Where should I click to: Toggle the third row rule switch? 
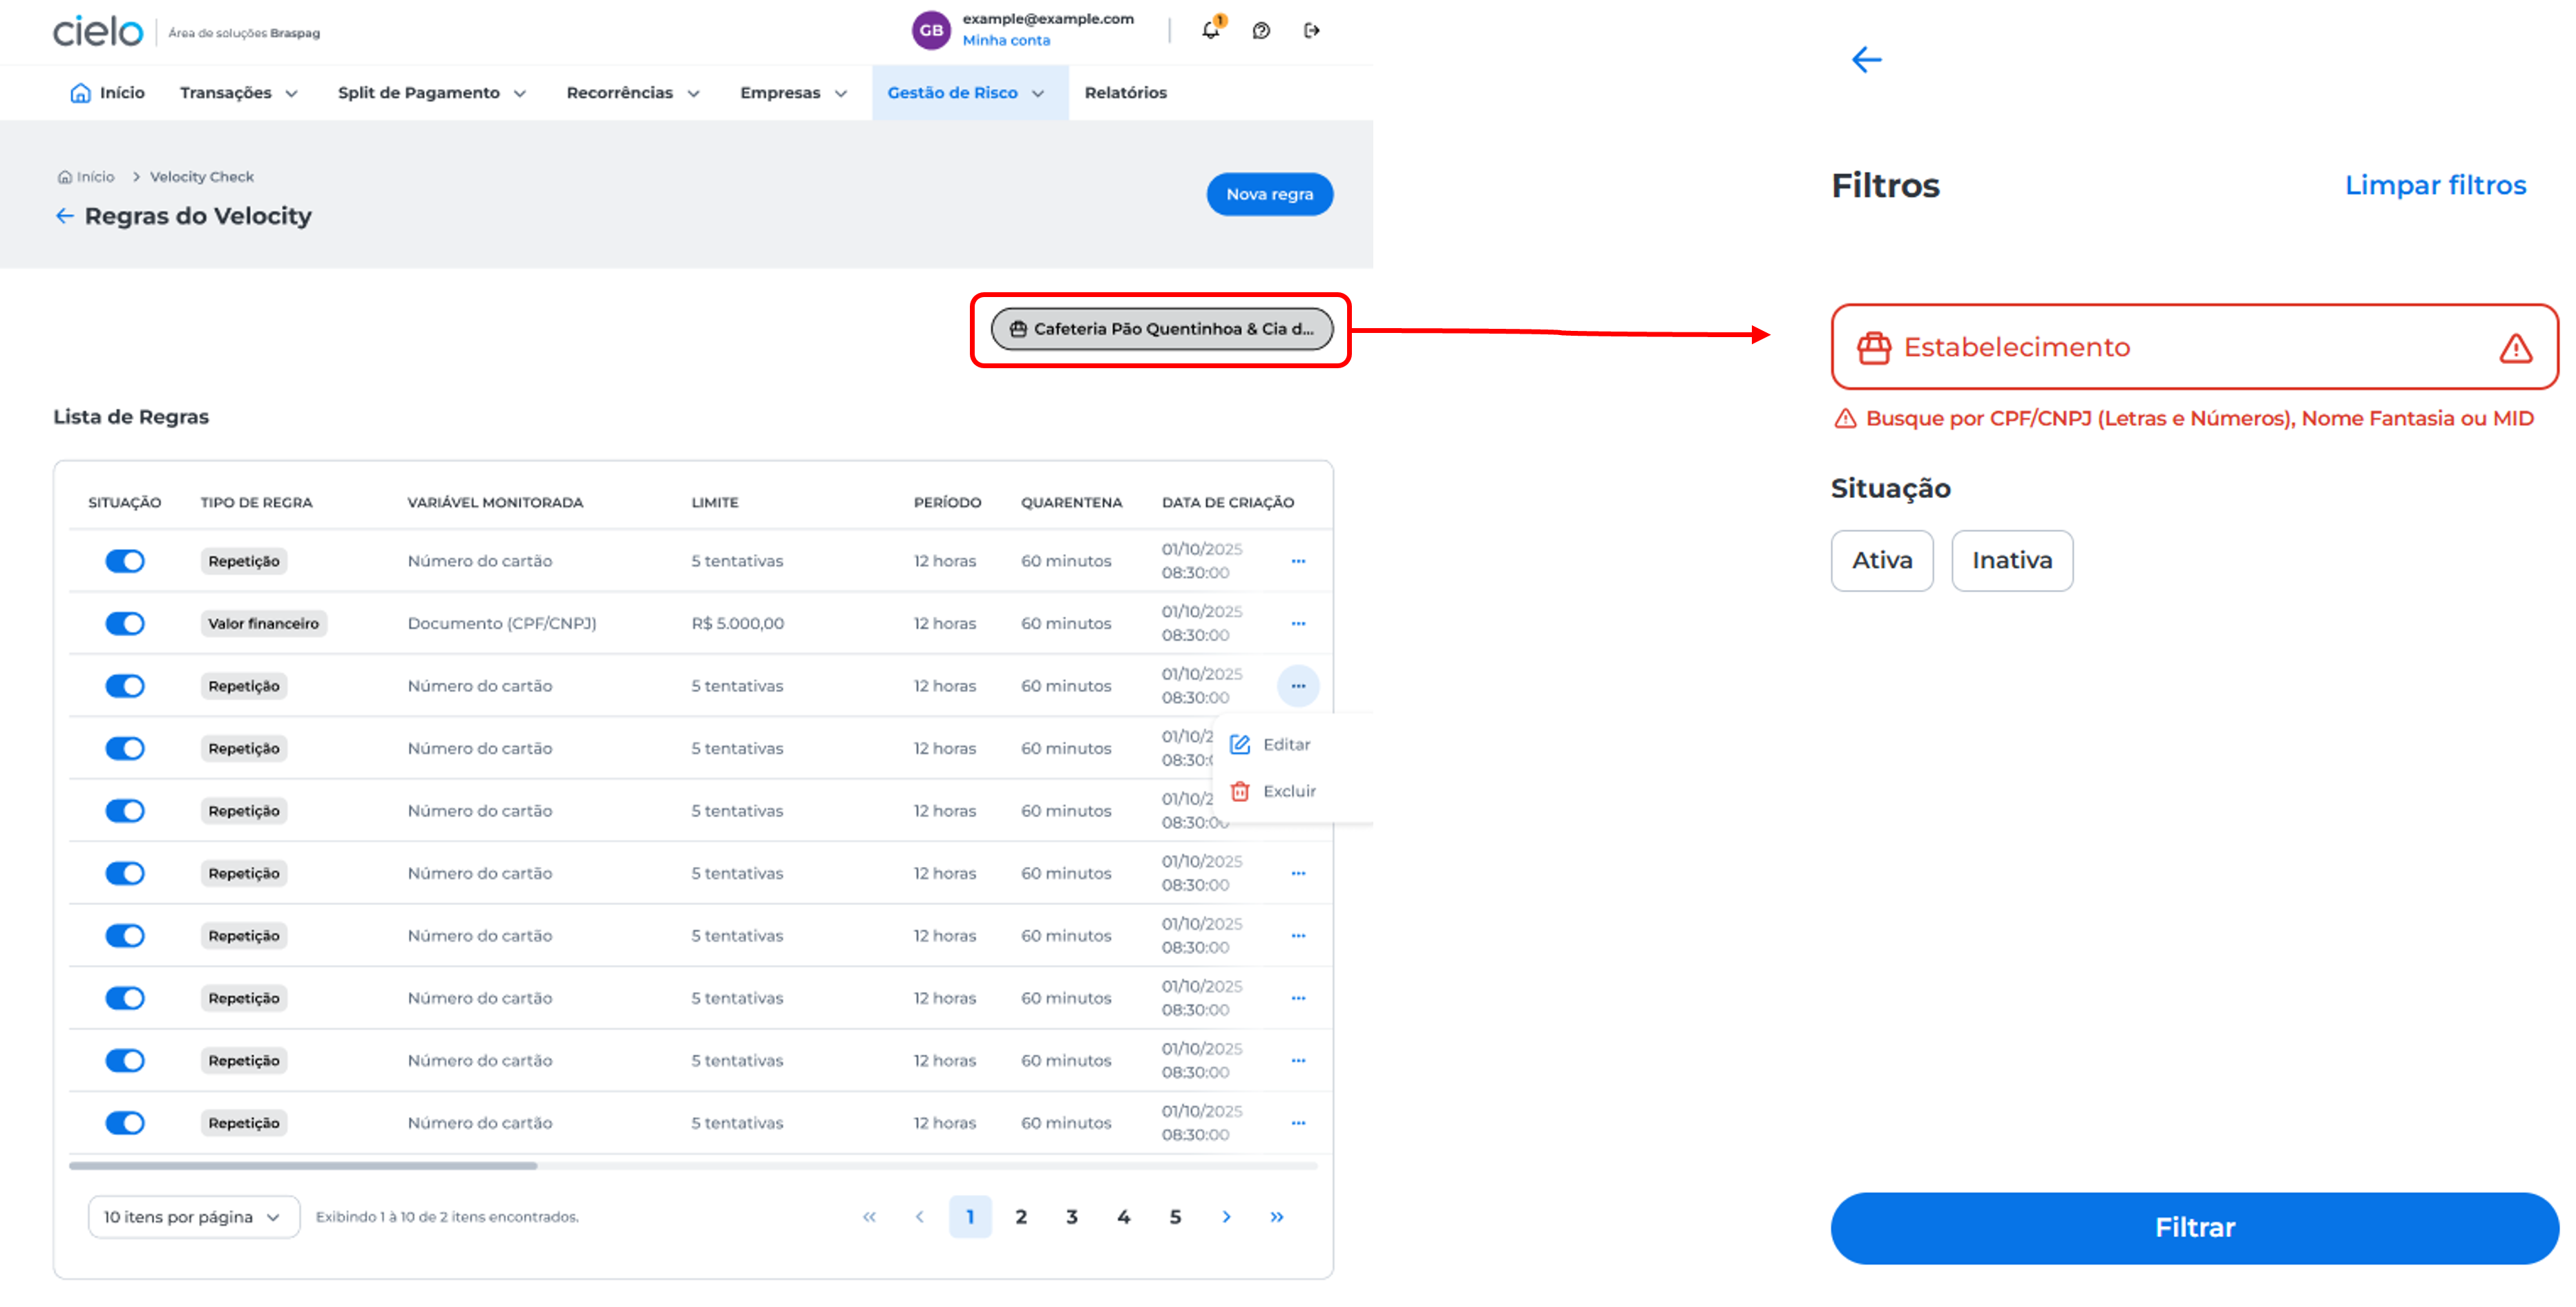tap(125, 686)
